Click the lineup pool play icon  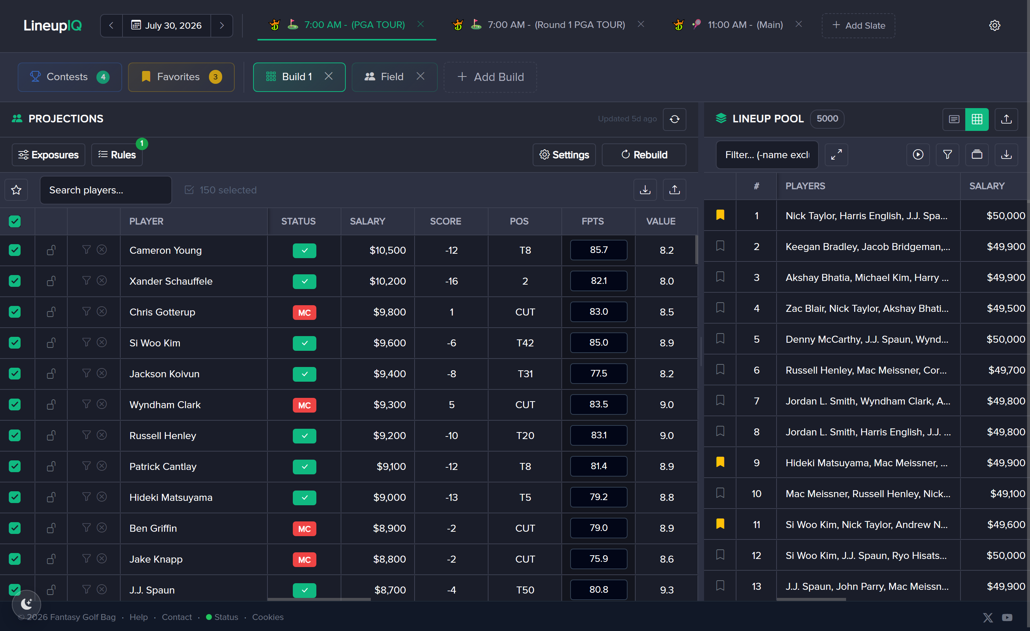tap(918, 154)
